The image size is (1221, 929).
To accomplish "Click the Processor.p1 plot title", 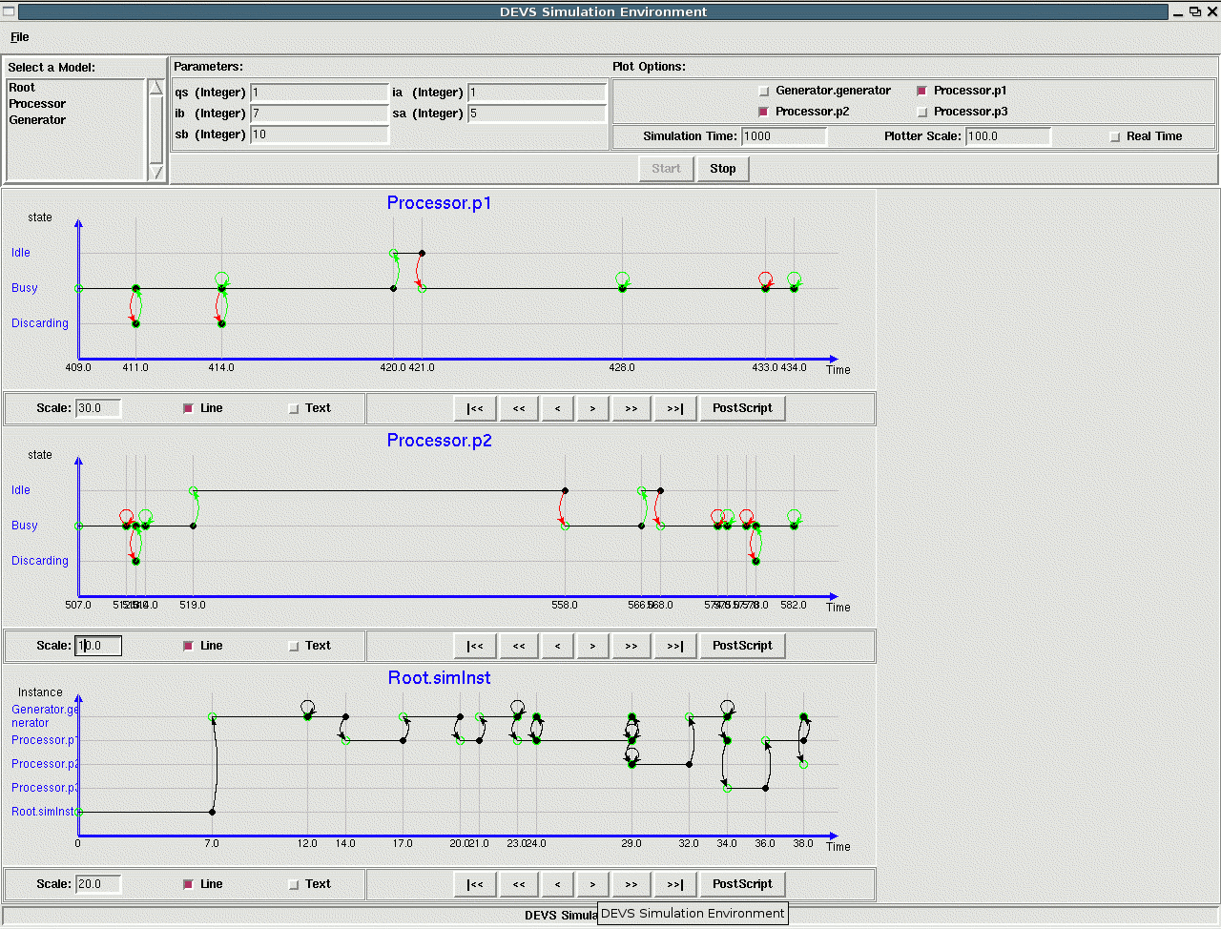I will coord(439,203).
